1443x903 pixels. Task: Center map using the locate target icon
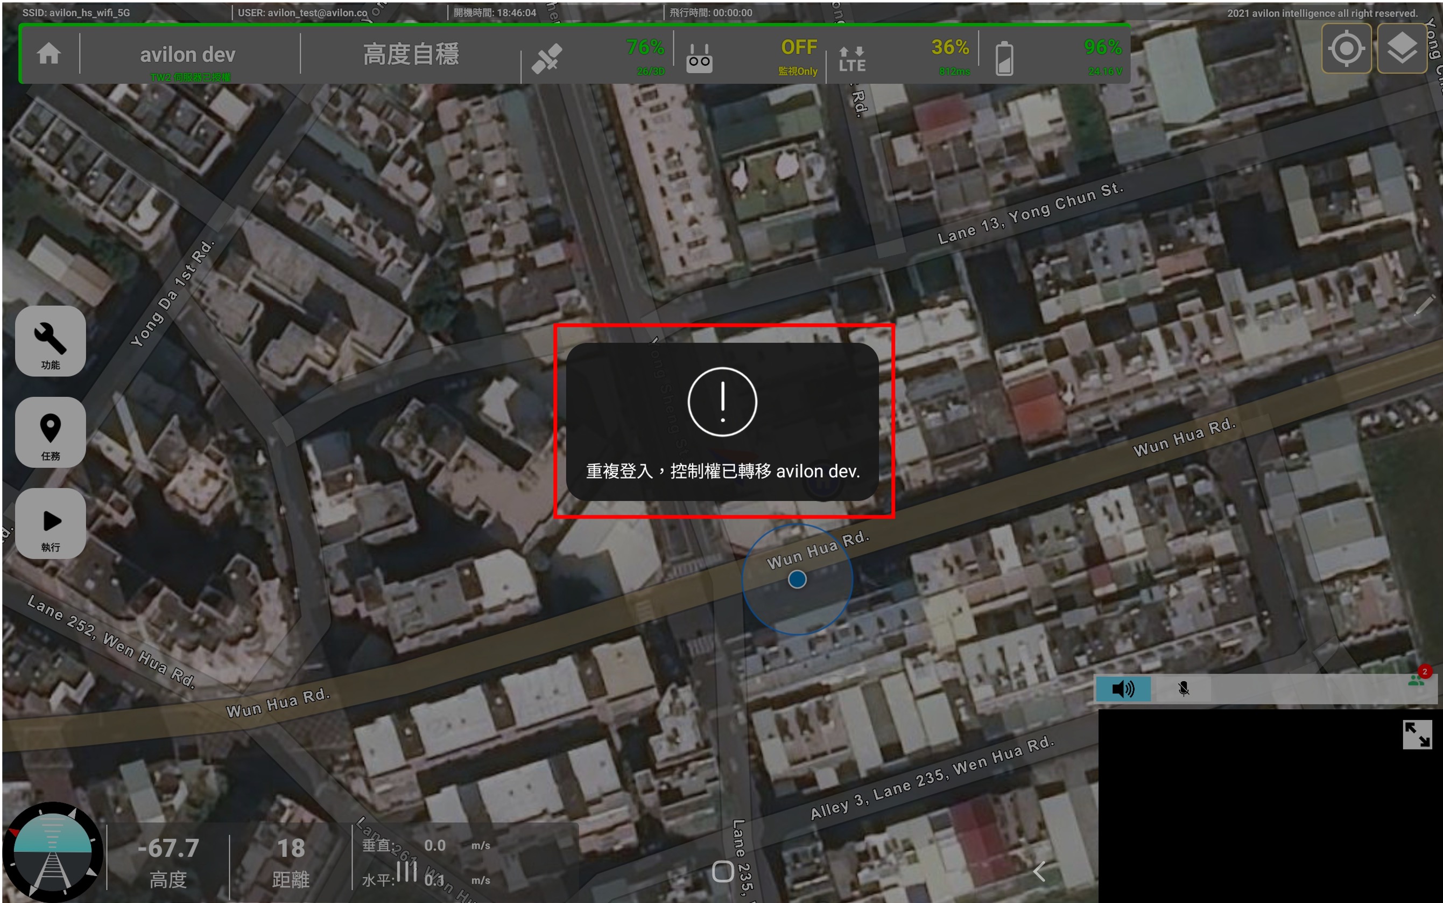click(1346, 49)
